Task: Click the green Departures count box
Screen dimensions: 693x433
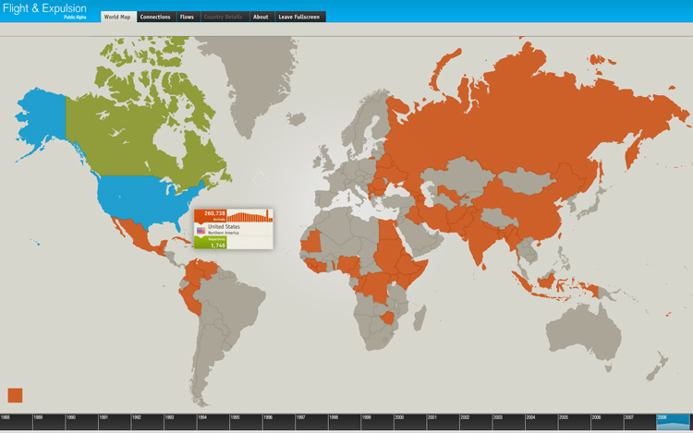Action: click(x=211, y=244)
